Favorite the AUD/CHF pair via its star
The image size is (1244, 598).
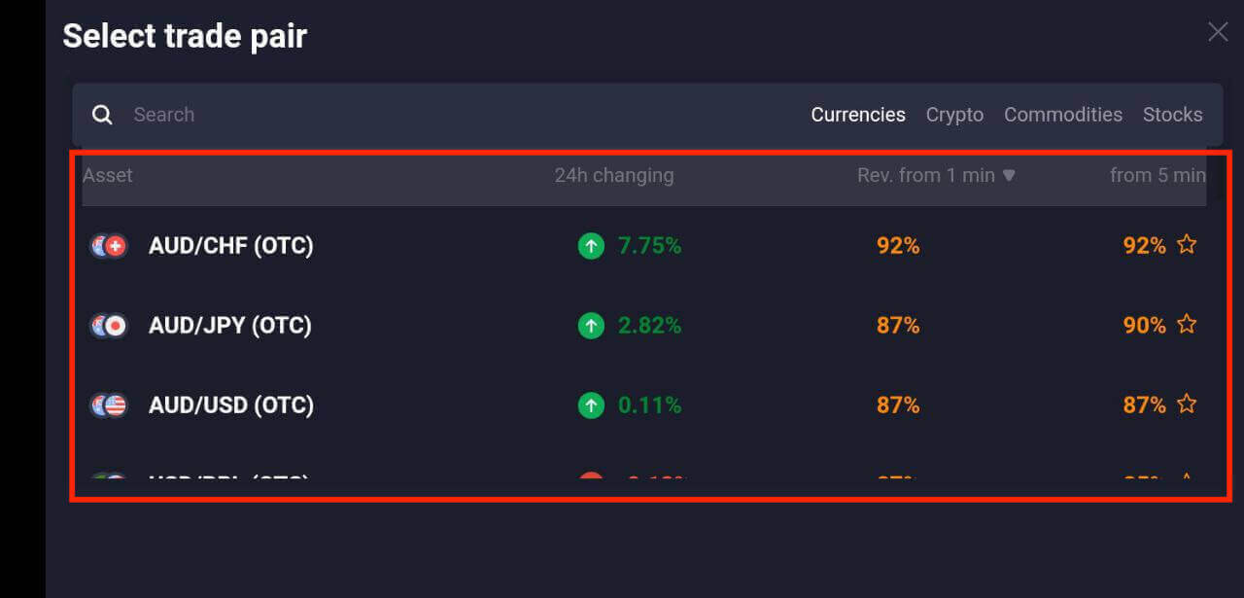(x=1187, y=245)
